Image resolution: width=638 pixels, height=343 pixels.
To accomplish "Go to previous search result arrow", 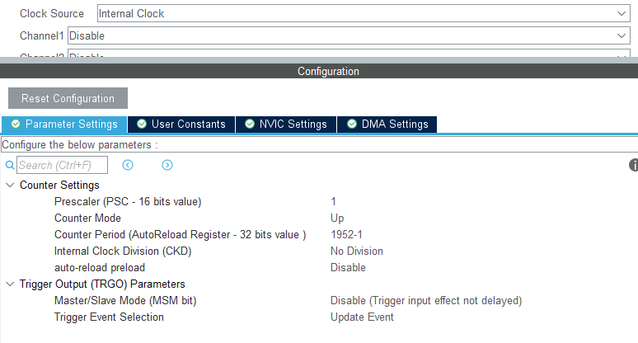I will (128, 165).
